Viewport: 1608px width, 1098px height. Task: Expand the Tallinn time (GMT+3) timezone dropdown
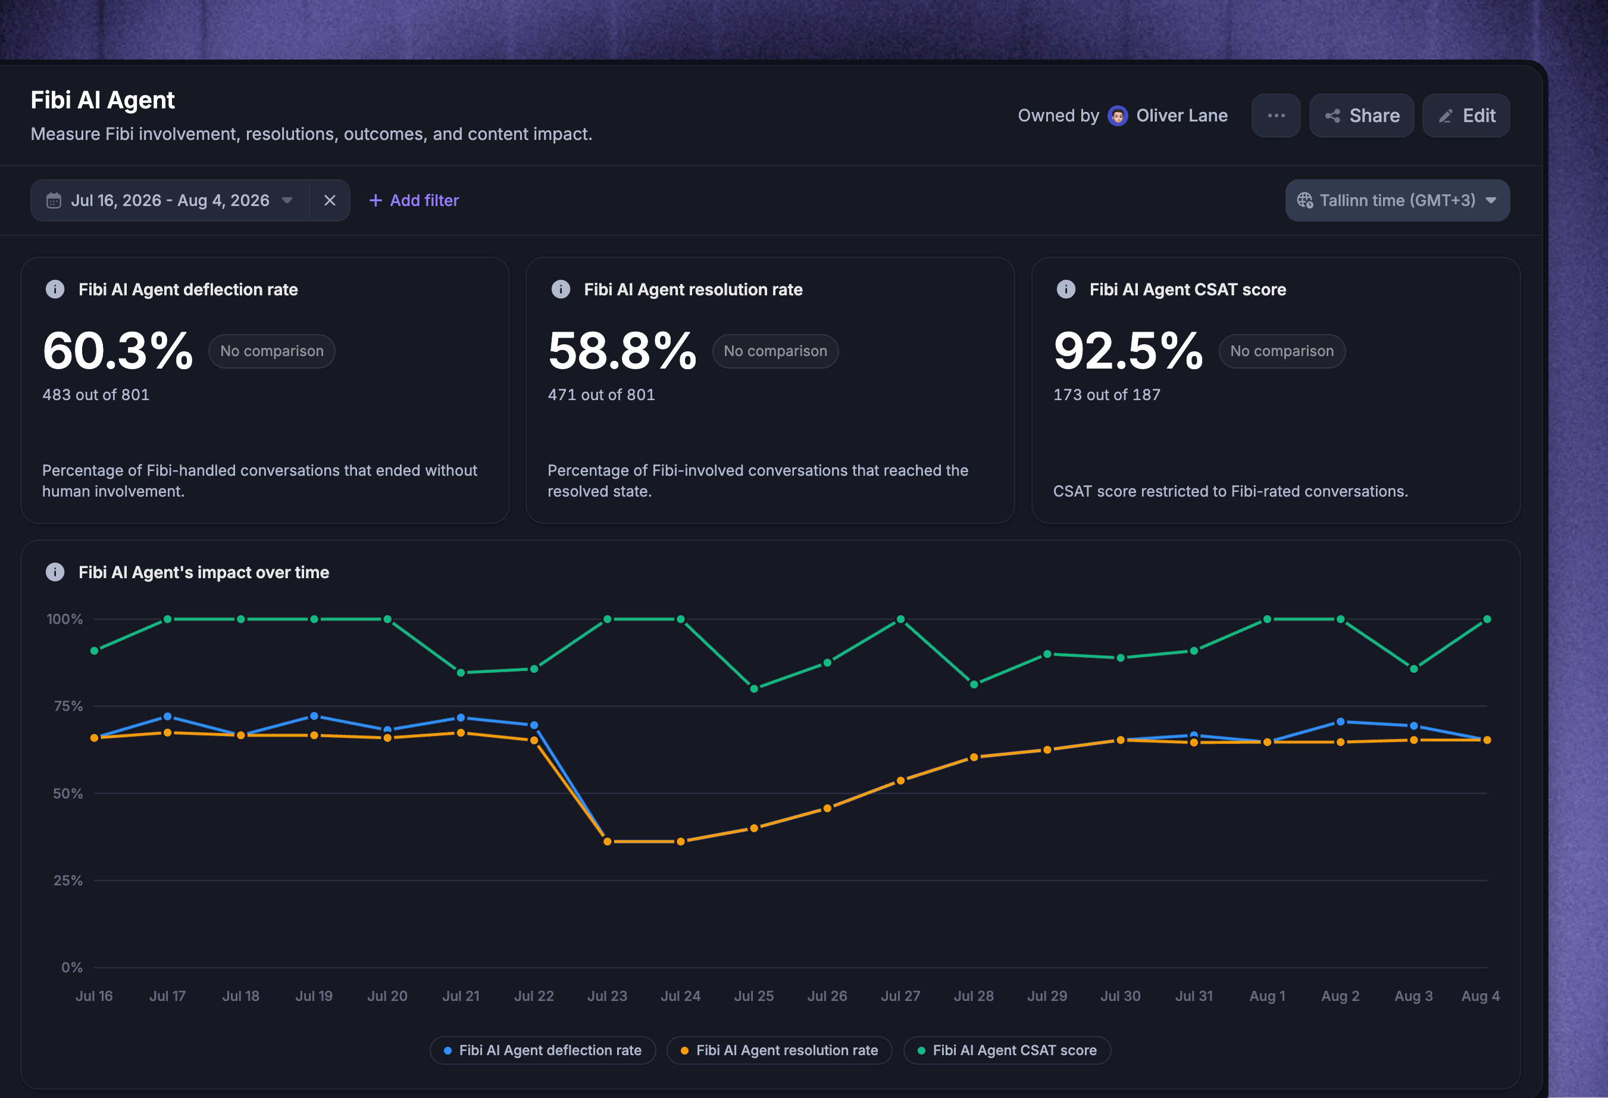1397,200
